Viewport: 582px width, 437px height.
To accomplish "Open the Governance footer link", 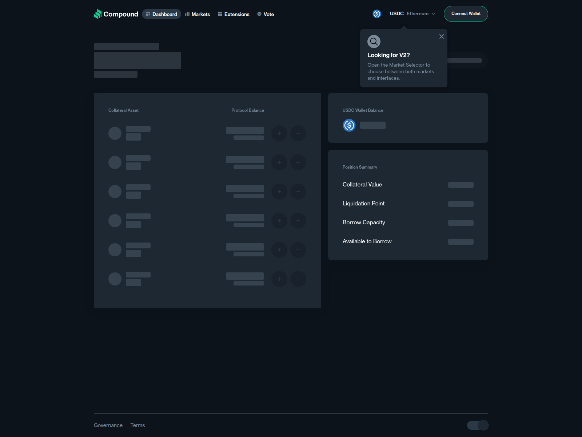I will click(108, 425).
